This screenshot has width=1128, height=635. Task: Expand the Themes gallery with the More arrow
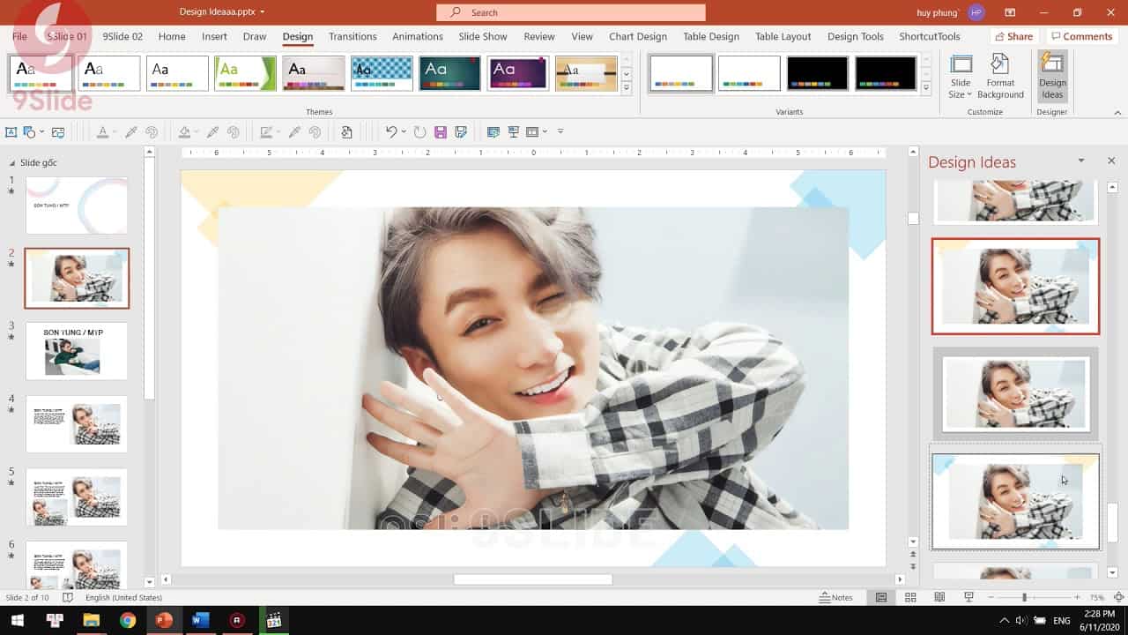tap(626, 86)
